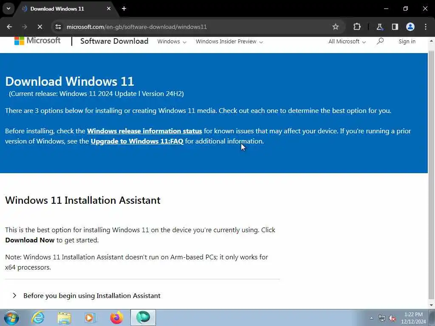The image size is (435, 326).
Task: Launch Firefox from the taskbar
Action: (x=116, y=318)
